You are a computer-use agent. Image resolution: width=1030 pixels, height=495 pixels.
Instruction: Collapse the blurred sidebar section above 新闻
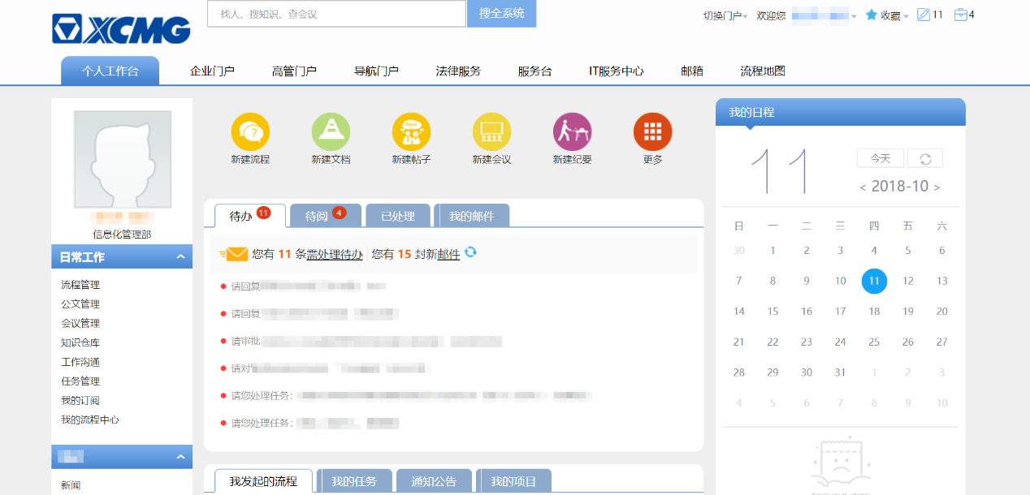[x=180, y=458]
